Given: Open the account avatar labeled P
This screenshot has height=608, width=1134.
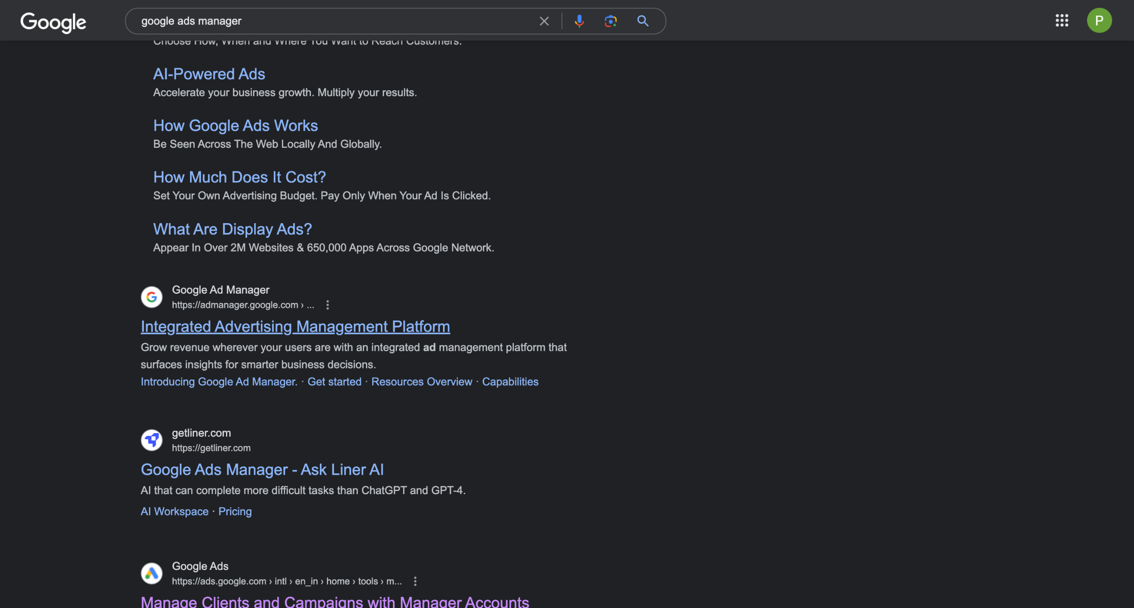Looking at the screenshot, I should click(x=1099, y=20).
